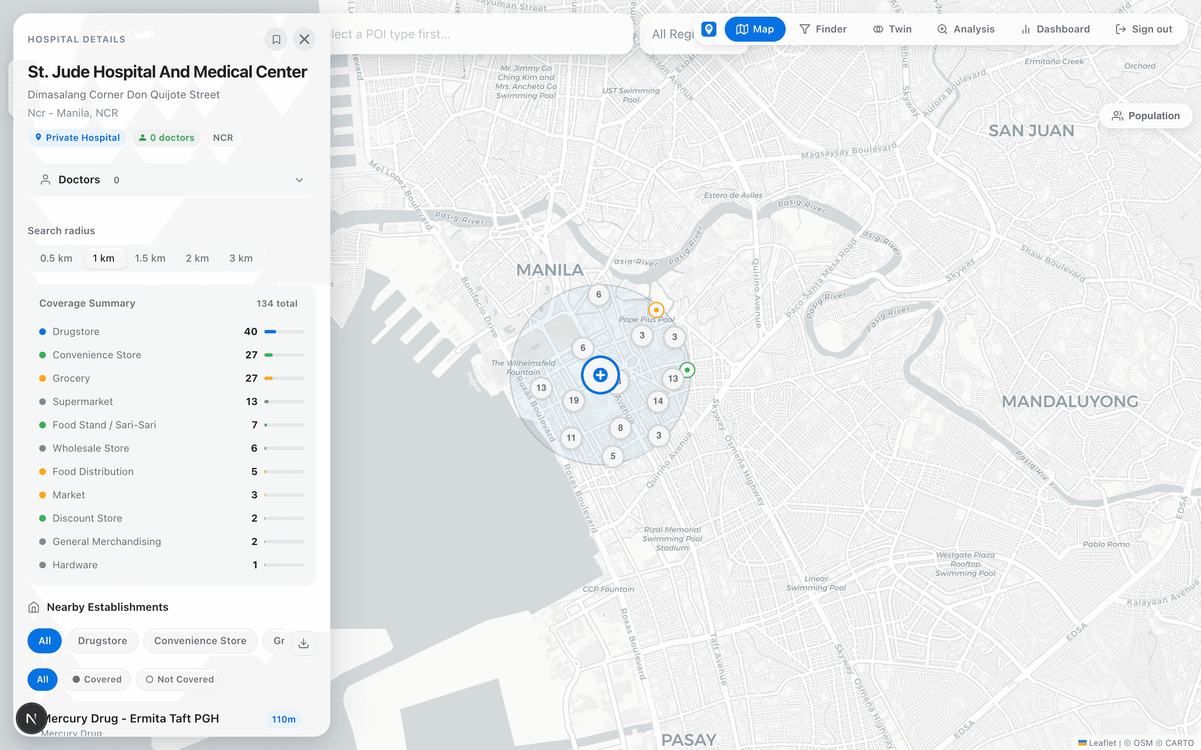The width and height of the screenshot is (1201, 750).
Task: Open the Dashboard tab
Action: point(1055,29)
